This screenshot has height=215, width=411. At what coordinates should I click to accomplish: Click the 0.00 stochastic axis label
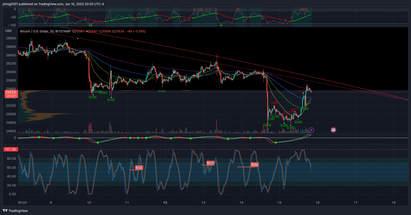[12, 194]
